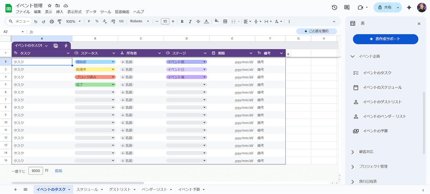This screenshot has width=430, height=194.
Task: Increase font size with plus button
Action: [x=173, y=21]
